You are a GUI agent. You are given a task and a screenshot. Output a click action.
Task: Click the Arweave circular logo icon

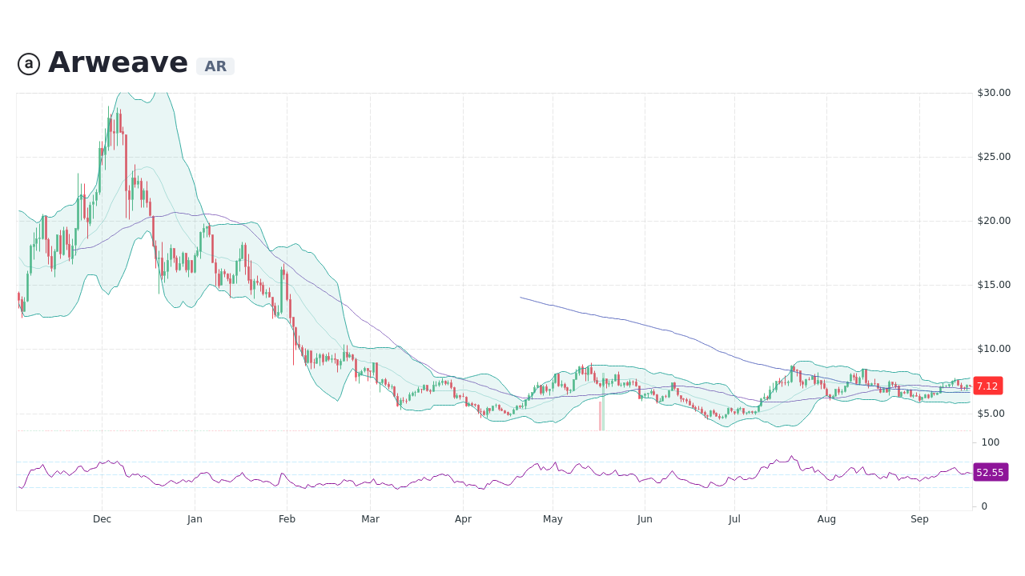tap(29, 63)
